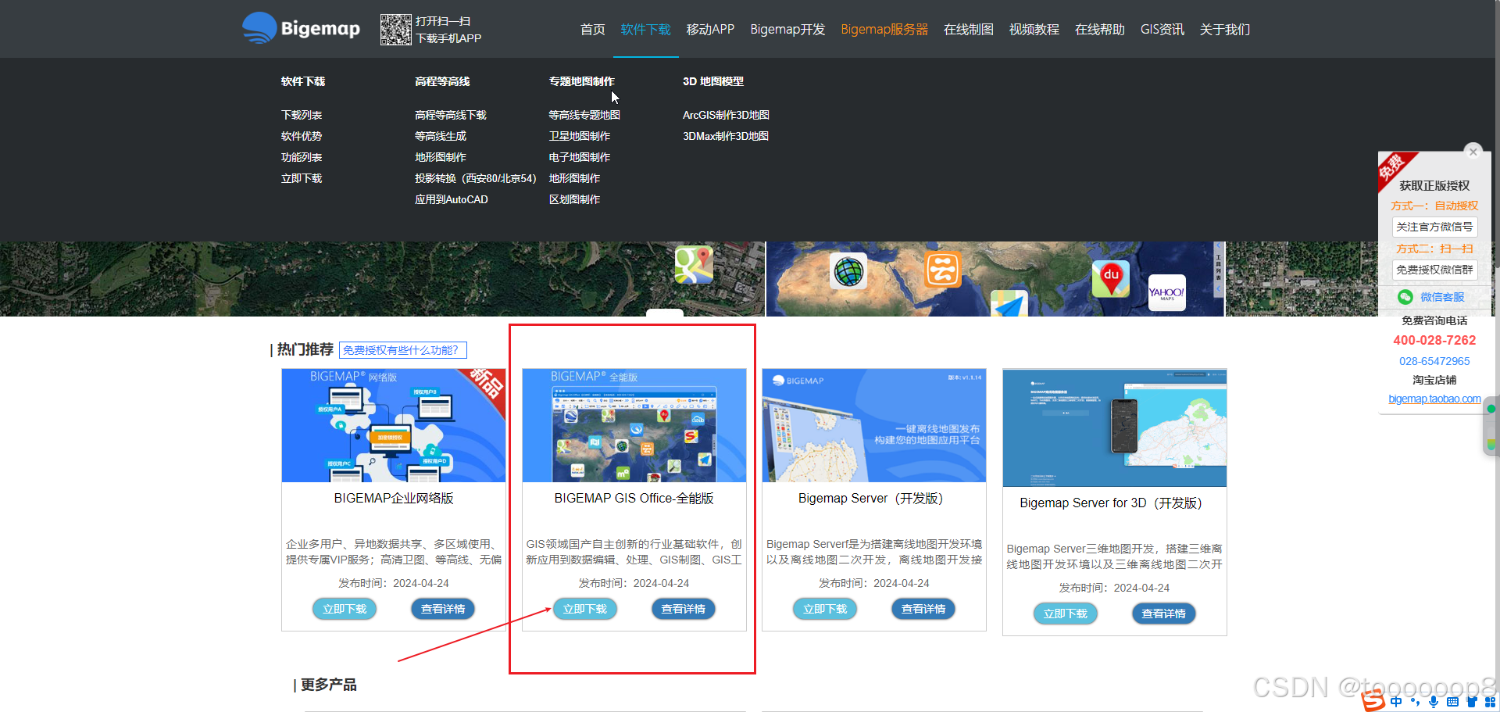Click 立即下载 for BIGEMAP企业网络版
This screenshot has width=1500, height=712.
345,609
